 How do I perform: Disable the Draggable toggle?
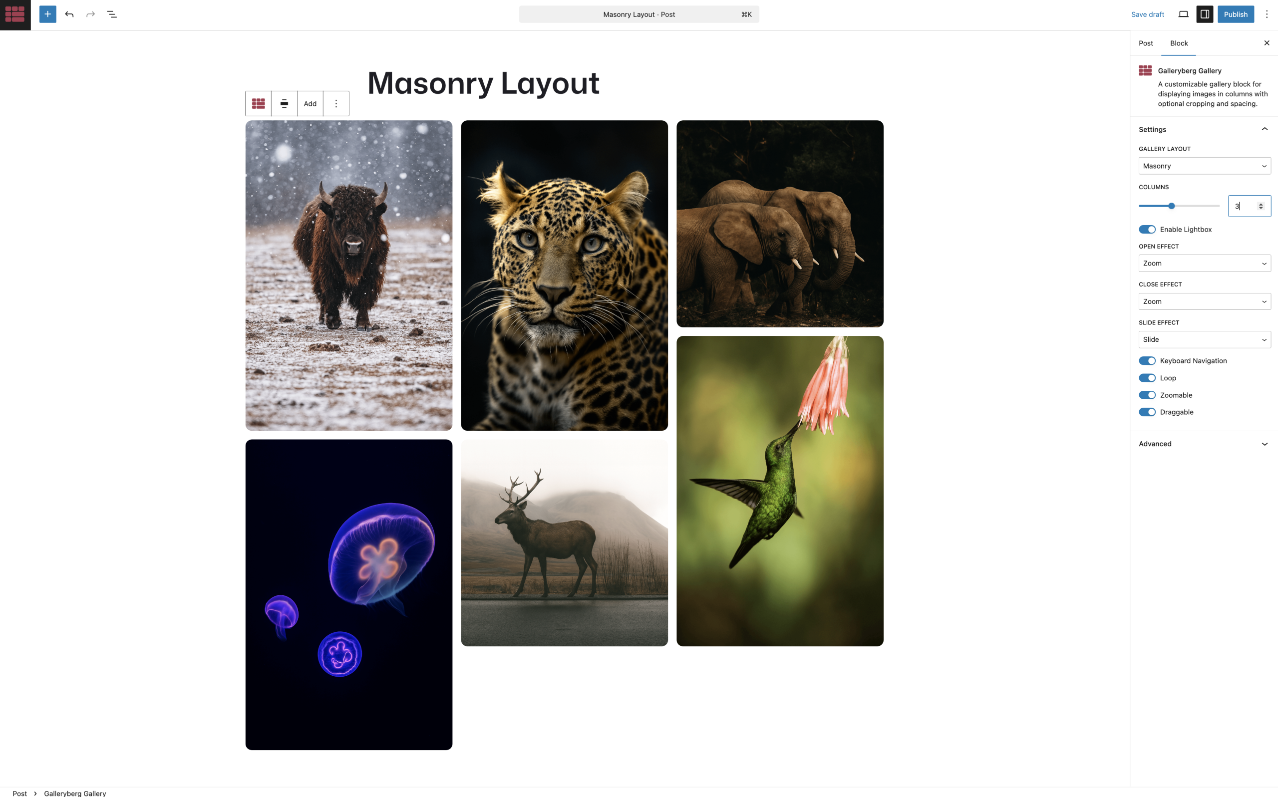1147,412
